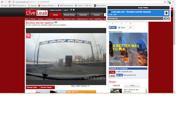This screenshot has height=115, width=185.
Task: Click the Log in link
Action: [x=66, y=10]
